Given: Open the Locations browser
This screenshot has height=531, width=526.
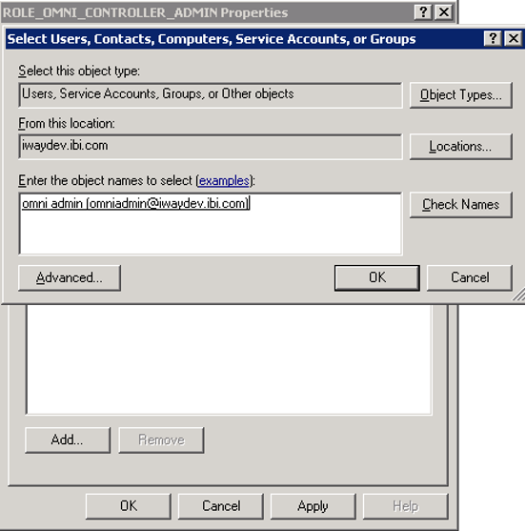Looking at the screenshot, I should (x=460, y=147).
